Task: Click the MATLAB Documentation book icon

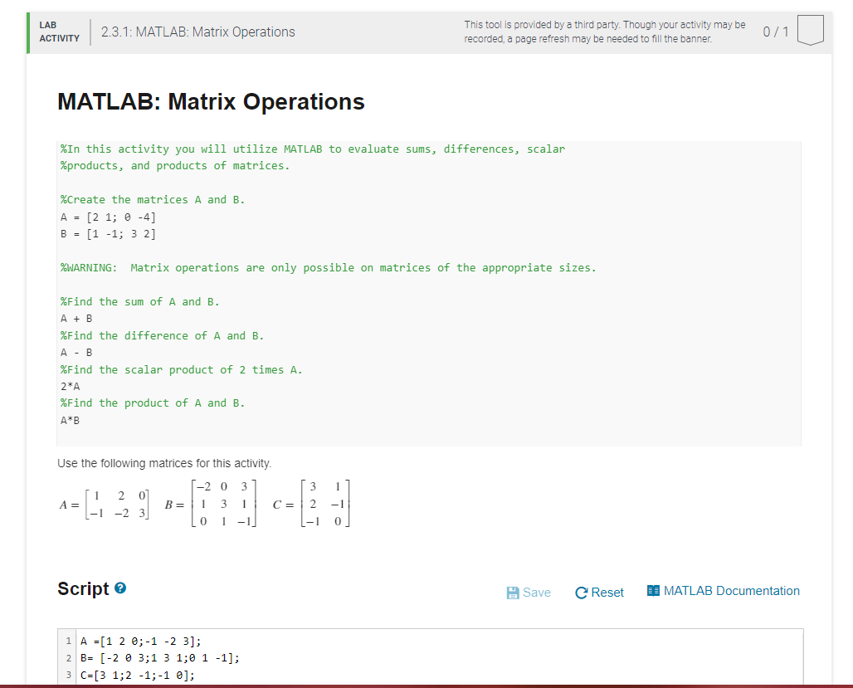Action: tap(653, 591)
